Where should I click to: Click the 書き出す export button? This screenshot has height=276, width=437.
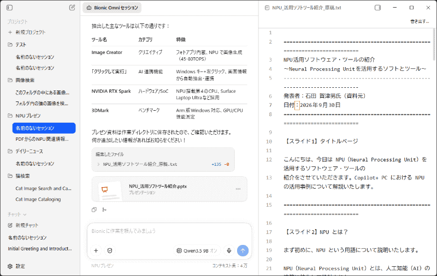coord(420,21)
